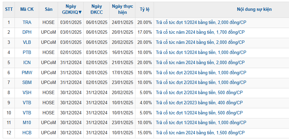Viewport: 289px width, 140px height.
Task: Open the PTB stock code link
Action: coord(27,53)
